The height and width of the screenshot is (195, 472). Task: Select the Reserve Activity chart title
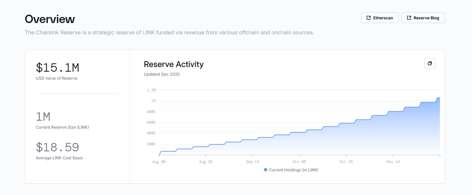(174, 64)
